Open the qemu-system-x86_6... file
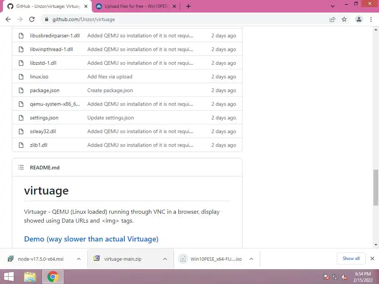The width and height of the screenshot is (379, 284). pos(55,104)
